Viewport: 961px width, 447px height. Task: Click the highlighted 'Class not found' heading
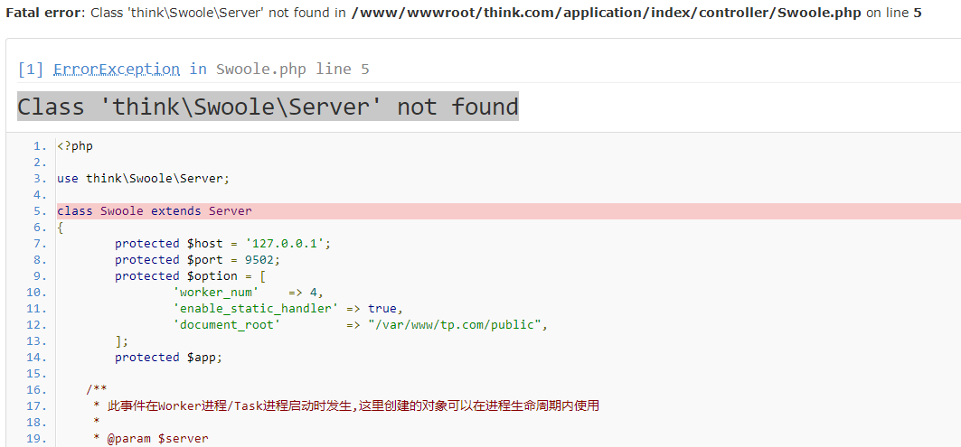tap(268, 107)
